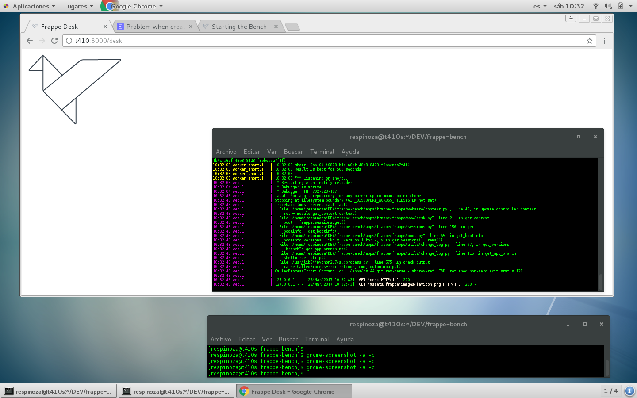
Task: Bookmark this page with the star icon
Action: pyautogui.click(x=589, y=41)
